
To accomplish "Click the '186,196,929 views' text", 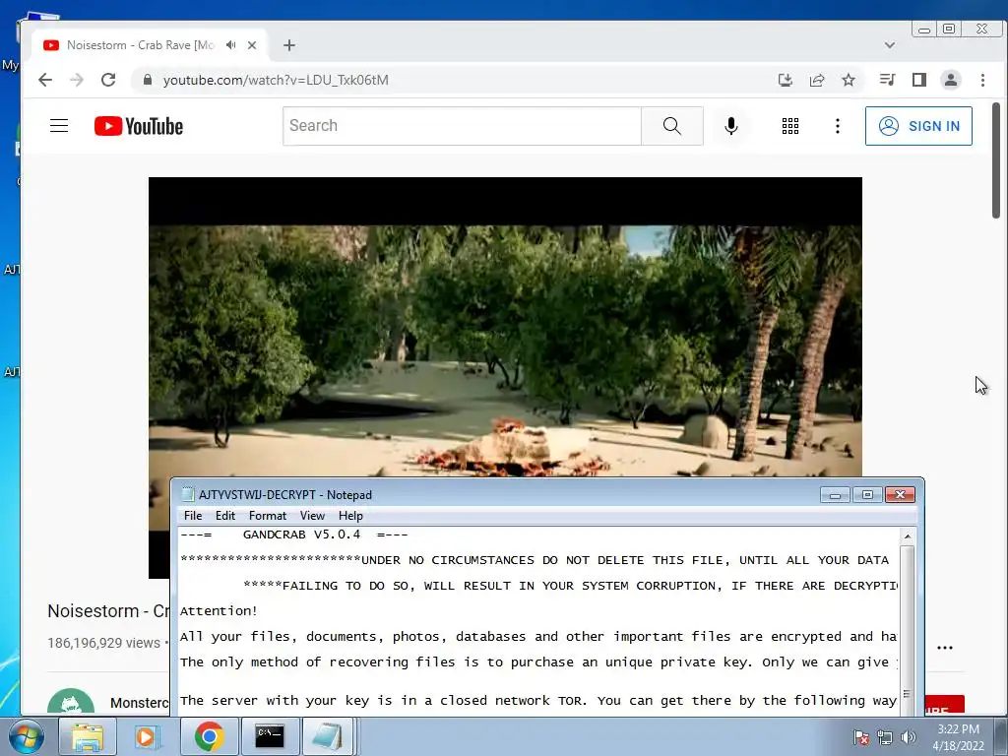I will click(103, 643).
